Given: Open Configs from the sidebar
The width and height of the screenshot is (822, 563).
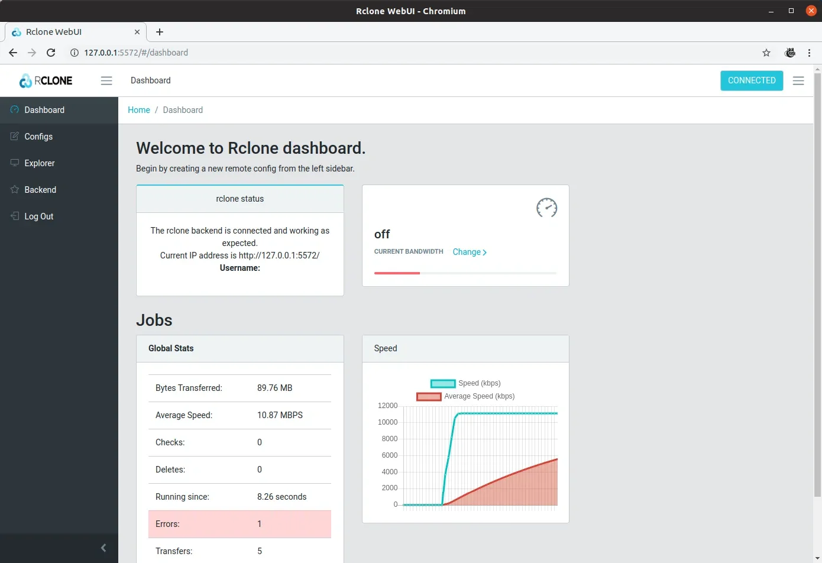Looking at the screenshot, I should [x=38, y=137].
